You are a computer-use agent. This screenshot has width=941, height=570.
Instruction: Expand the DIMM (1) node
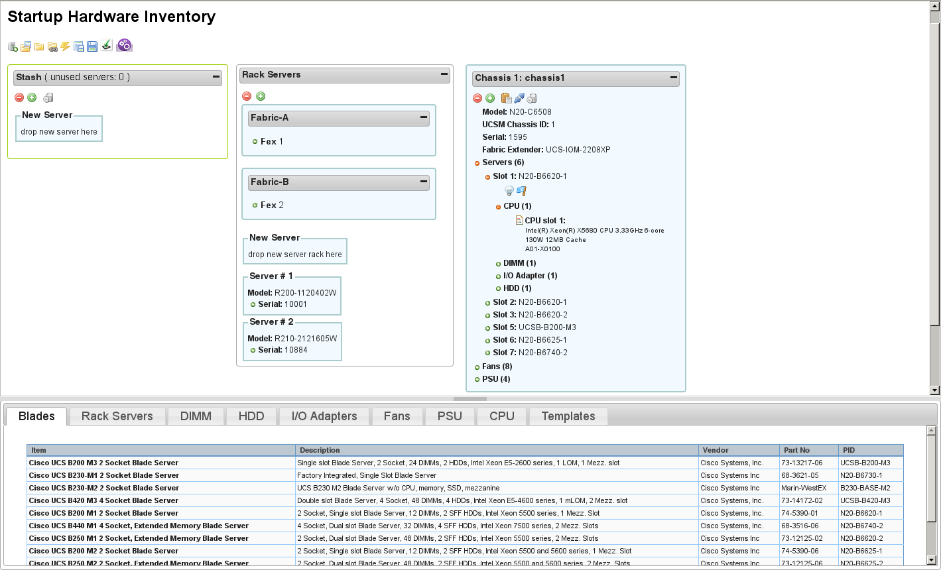click(499, 264)
